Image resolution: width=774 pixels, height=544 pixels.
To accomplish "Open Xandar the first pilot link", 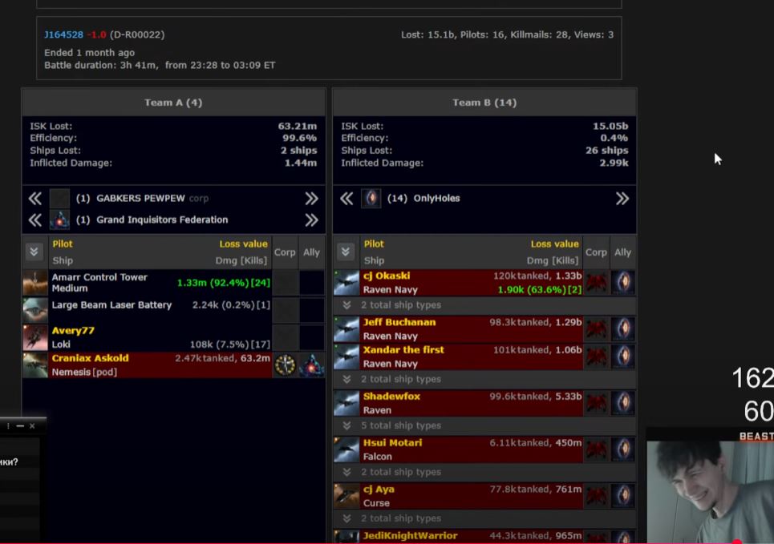I will click(403, 349).
